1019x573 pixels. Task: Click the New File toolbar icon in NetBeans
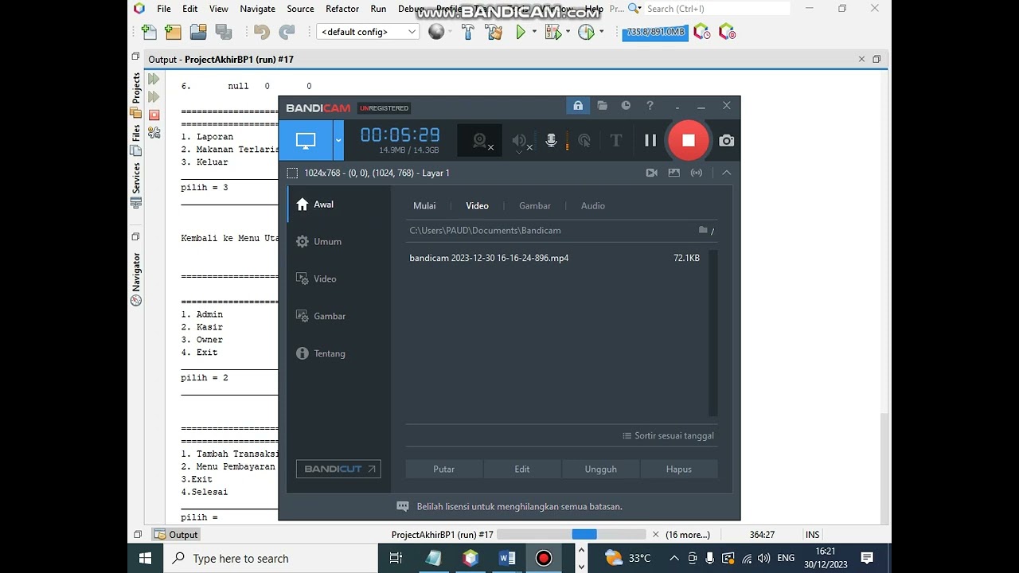149,32
